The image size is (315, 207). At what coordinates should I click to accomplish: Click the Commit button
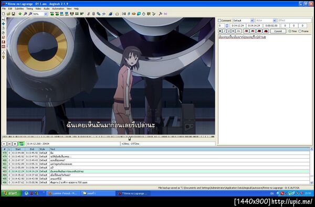click(x=278, y=31)
